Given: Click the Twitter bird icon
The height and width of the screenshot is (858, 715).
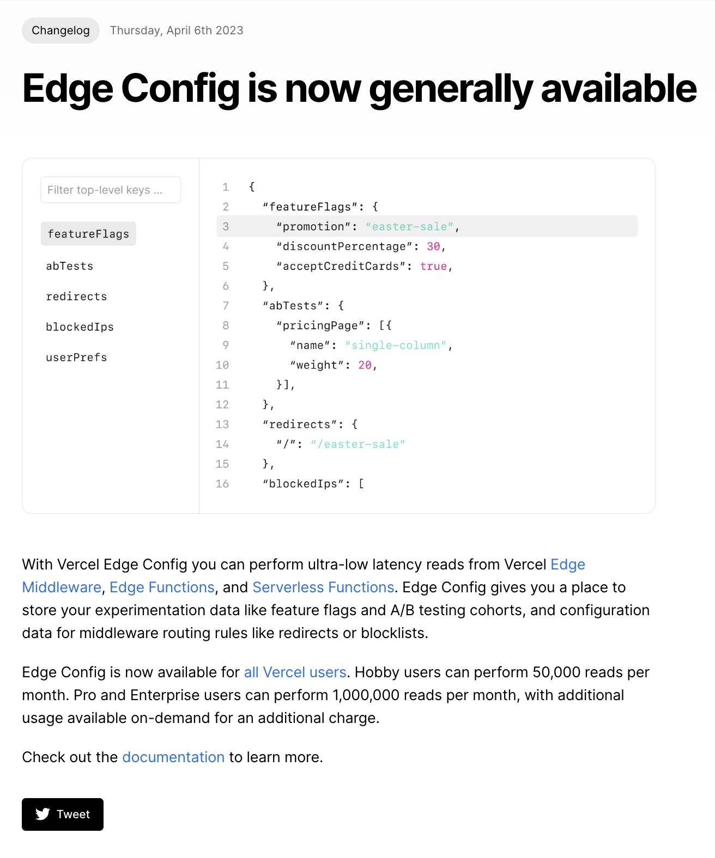Looking at the screenshot, I should tap(43, 814).
